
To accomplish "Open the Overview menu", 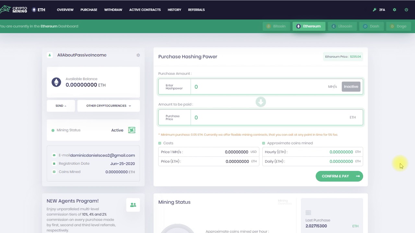I will (x=65, y=10).
